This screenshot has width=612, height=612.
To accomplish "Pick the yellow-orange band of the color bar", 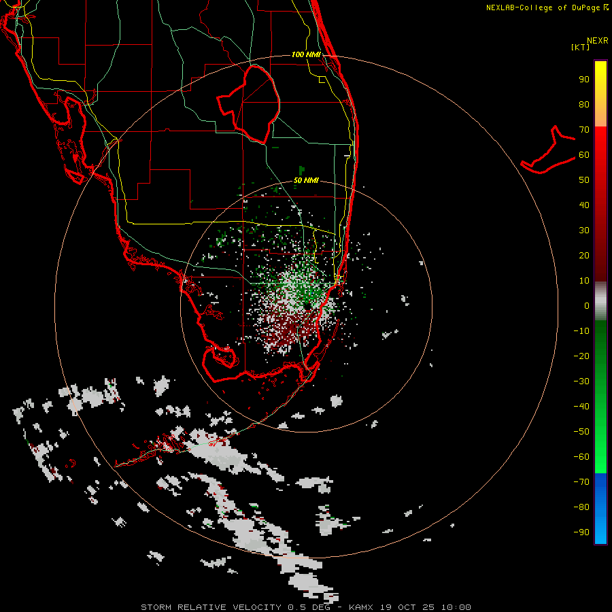I will tap(600, 94).
